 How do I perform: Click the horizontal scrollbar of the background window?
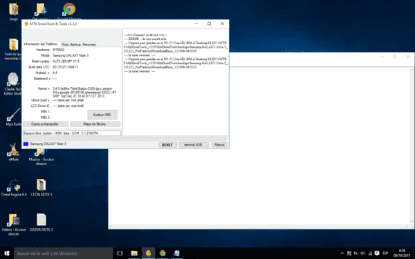click(x=259, y=227)
